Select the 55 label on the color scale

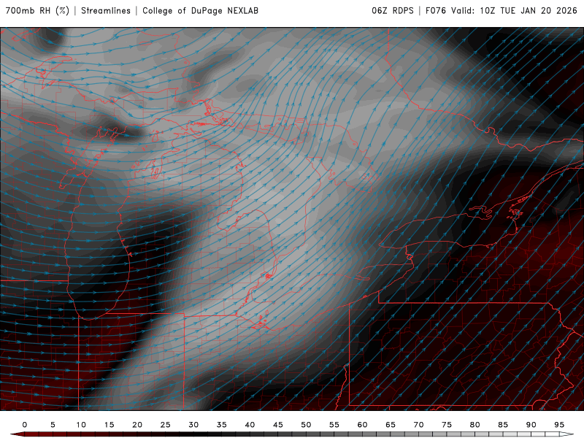(334, 425)
